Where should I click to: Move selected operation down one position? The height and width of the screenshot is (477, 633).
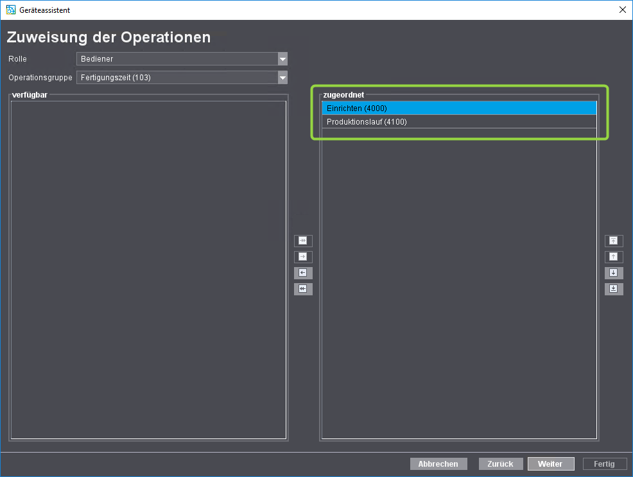614,273
